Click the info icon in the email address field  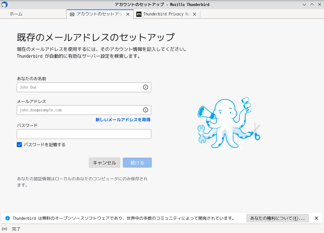146,110
